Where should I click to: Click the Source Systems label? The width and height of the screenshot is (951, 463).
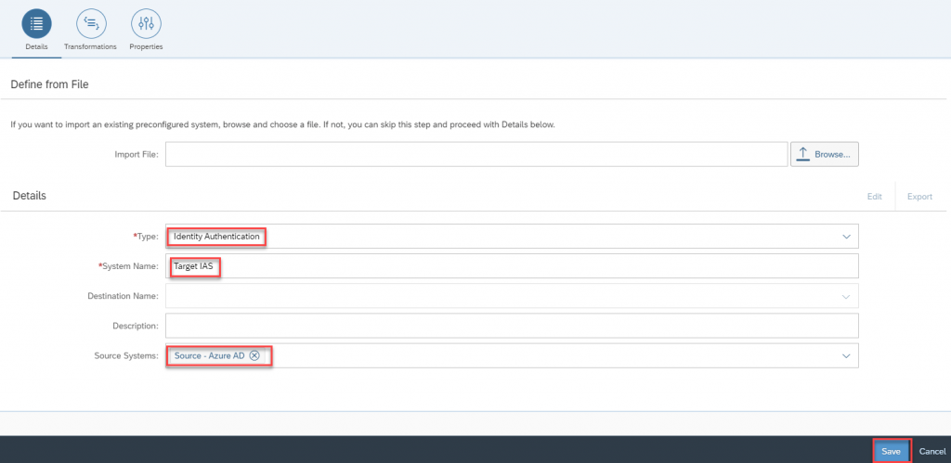pos(126,355)
